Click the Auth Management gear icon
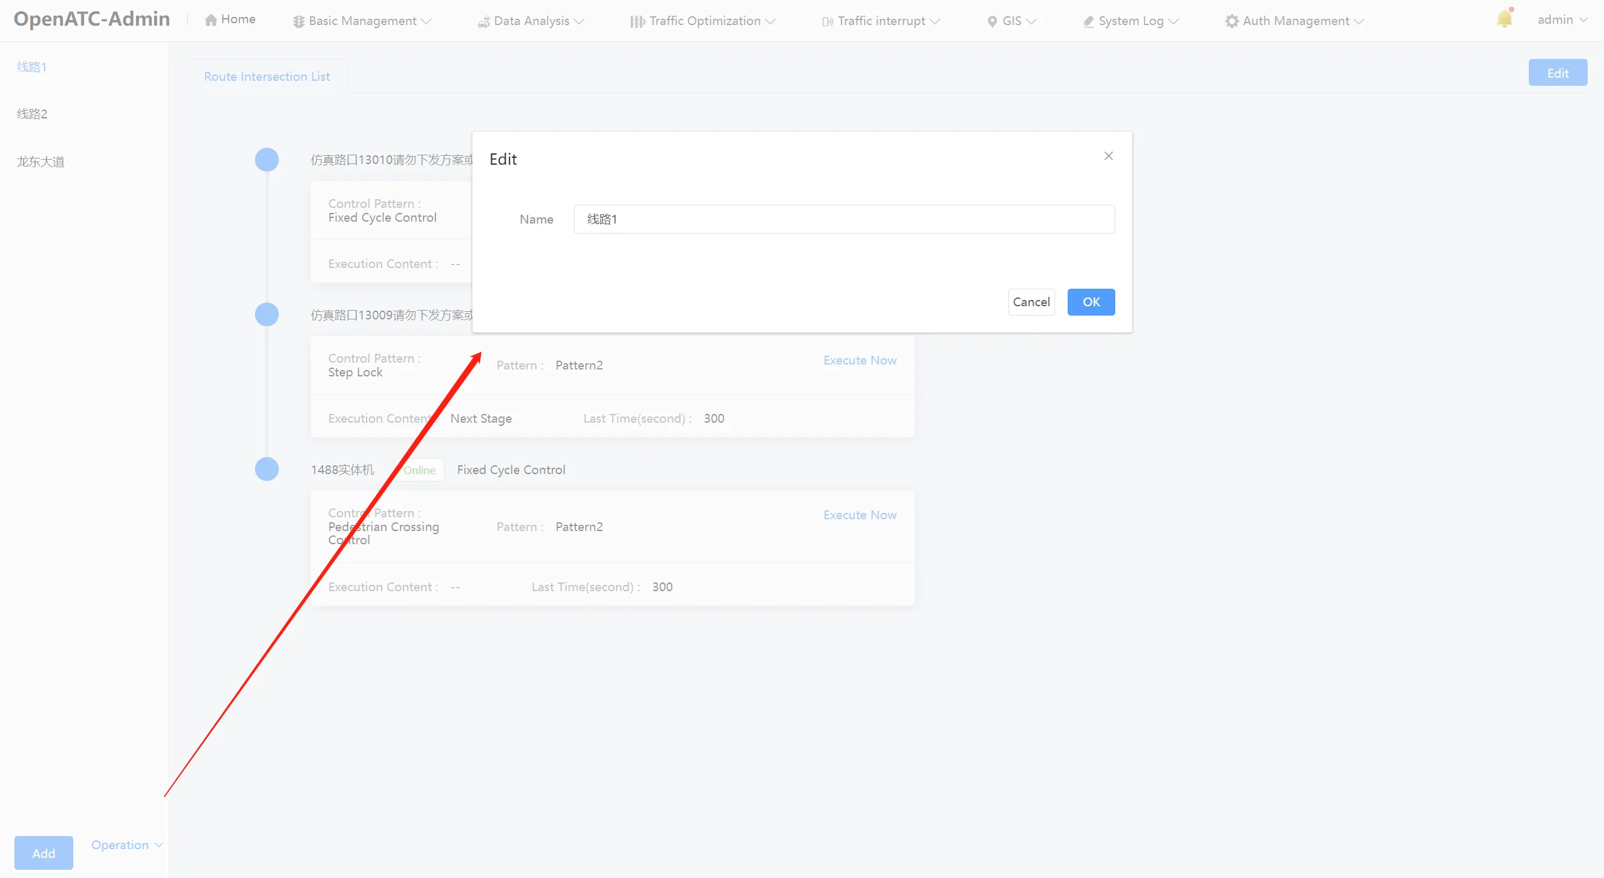 pyautogui.click(x=1232, y=21)
